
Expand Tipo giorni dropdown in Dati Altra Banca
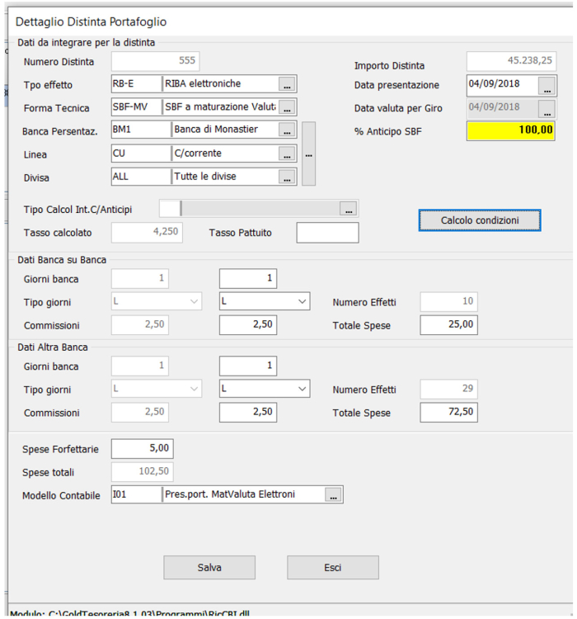[301, 389]
